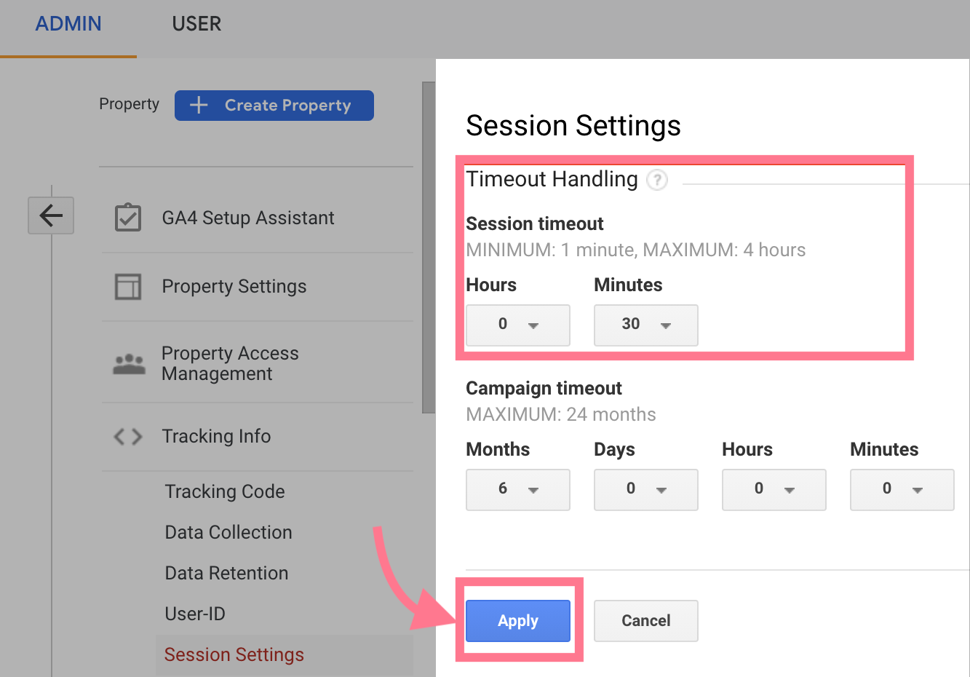
Task: Open User-ID settings
Action: point(195,614)
